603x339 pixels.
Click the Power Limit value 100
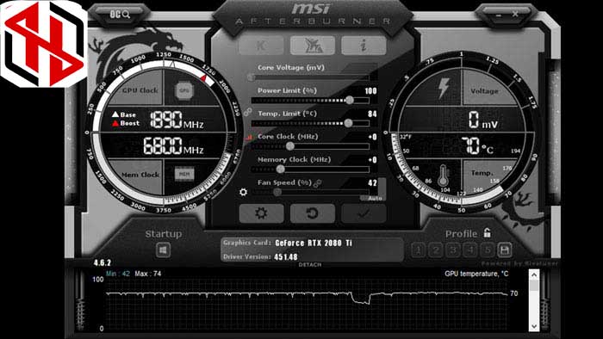pos(370,91)
